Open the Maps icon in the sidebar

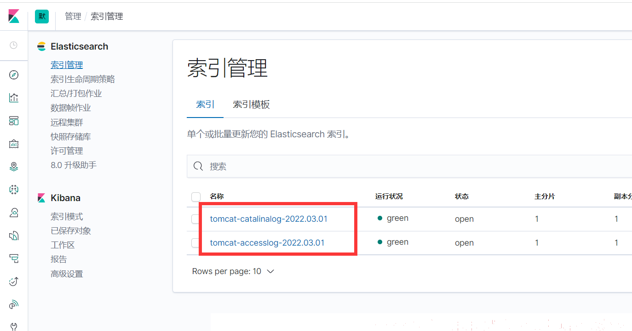(14, 167)
